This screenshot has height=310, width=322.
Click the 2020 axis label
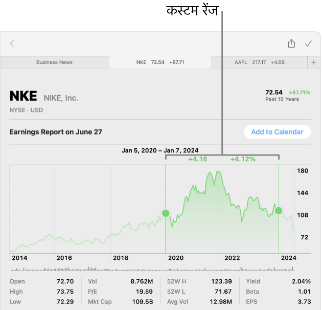[176, 258]
